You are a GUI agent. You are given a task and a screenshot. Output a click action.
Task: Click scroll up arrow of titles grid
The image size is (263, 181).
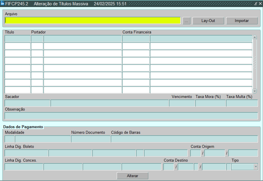[x=255, y=38]
